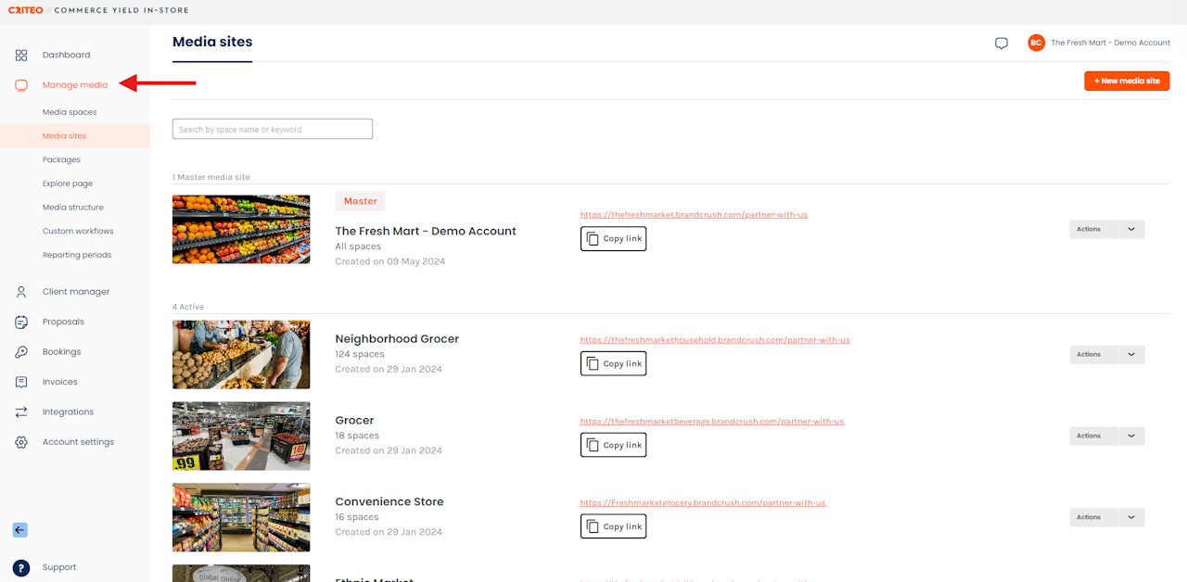Click the Neighborhood Grocer title
The image size is (1187, 582).
[397, 339]
